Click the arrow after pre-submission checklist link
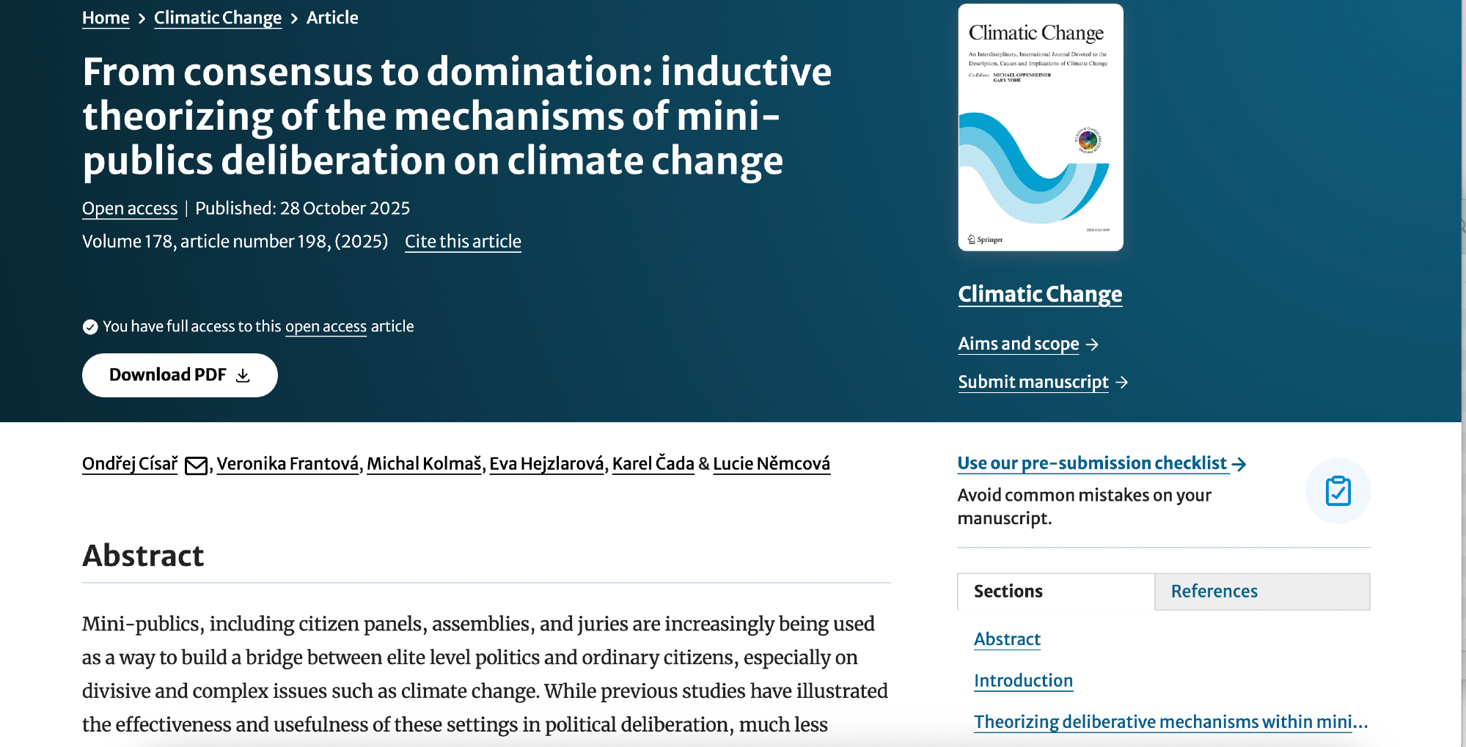The height and width of the screenshot is (747, 1466). click(x=1239, y=464)
